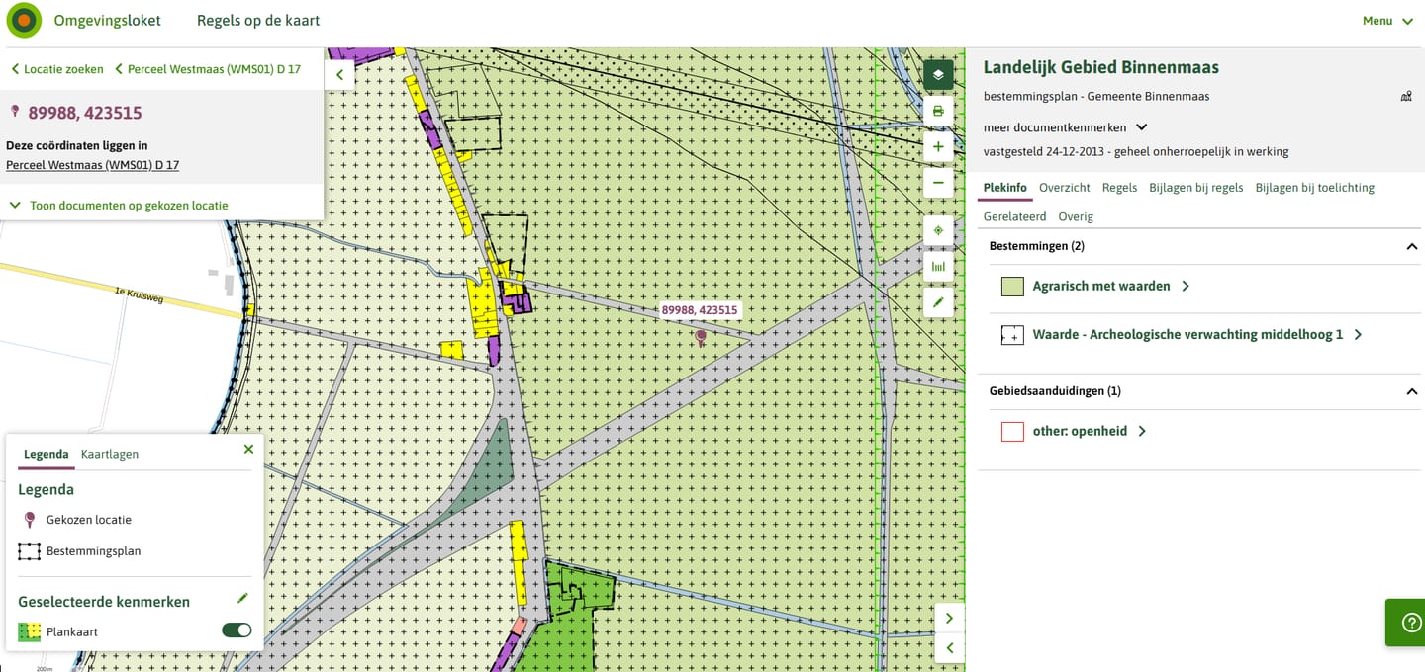Open Perceel Westmaas (WMS01) D 17 link
This screenshot has width=1425, height=672.
(92, 165)
